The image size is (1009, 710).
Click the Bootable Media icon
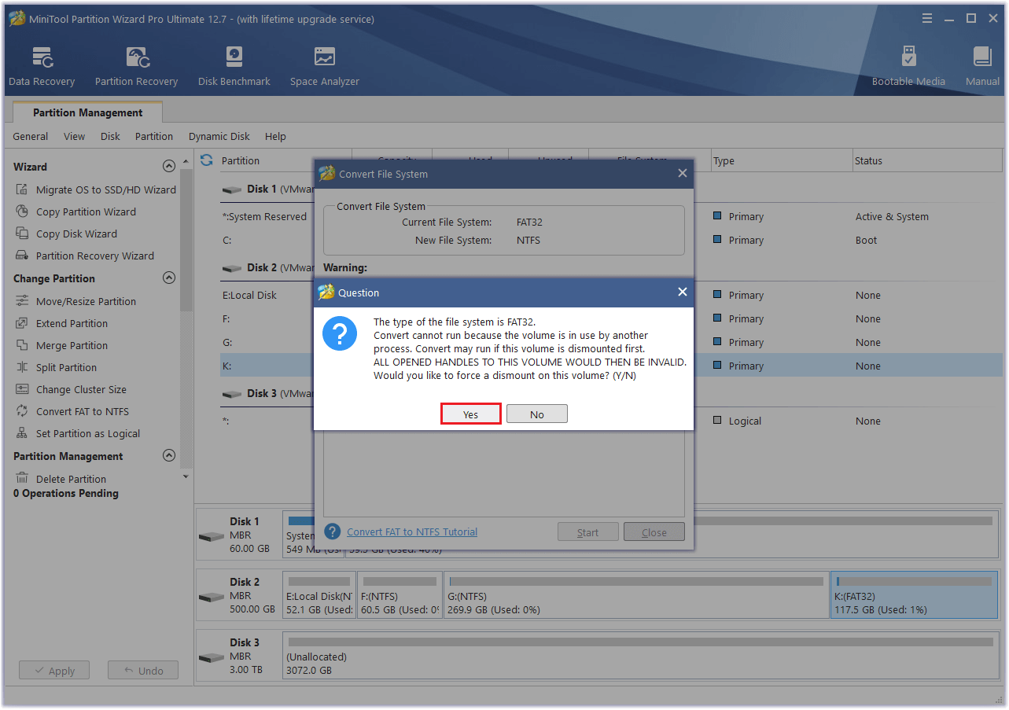pos(908,67)
